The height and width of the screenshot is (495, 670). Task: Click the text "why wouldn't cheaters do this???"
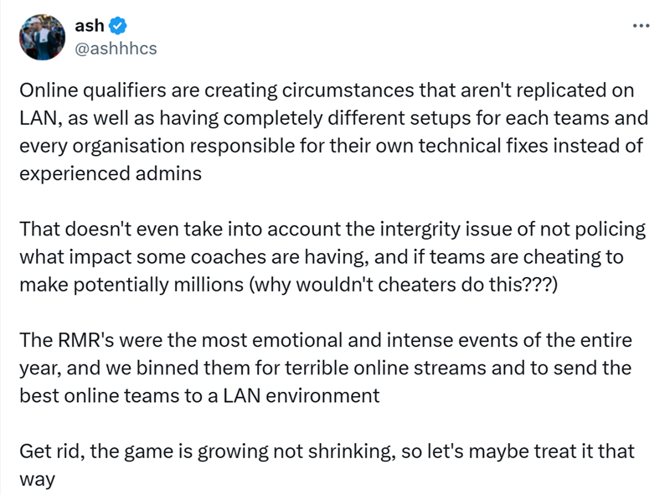coord(404,285)
